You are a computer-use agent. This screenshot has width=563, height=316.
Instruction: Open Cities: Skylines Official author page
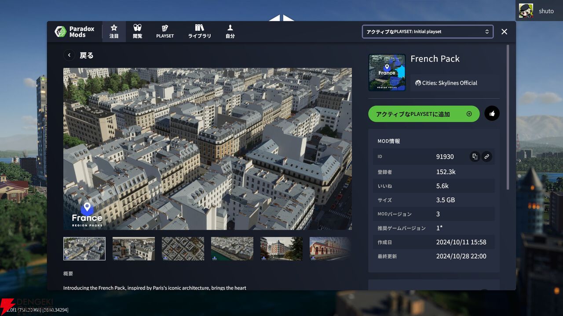coord(446,83)
